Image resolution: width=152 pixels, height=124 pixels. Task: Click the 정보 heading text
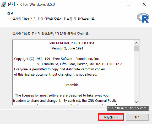click(x=10, y=13)
